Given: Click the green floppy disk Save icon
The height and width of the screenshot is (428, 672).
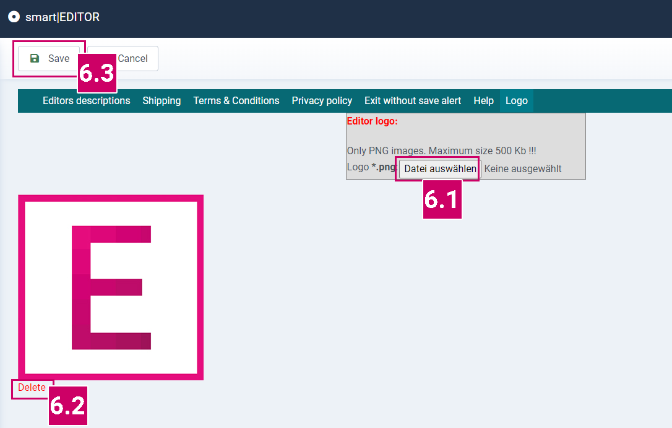Looking at the screenshot, I should (x=35, y=58).
